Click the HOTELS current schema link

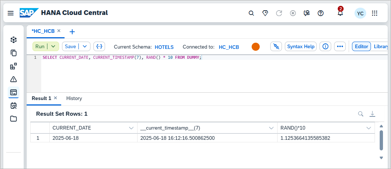click(164, 47)
